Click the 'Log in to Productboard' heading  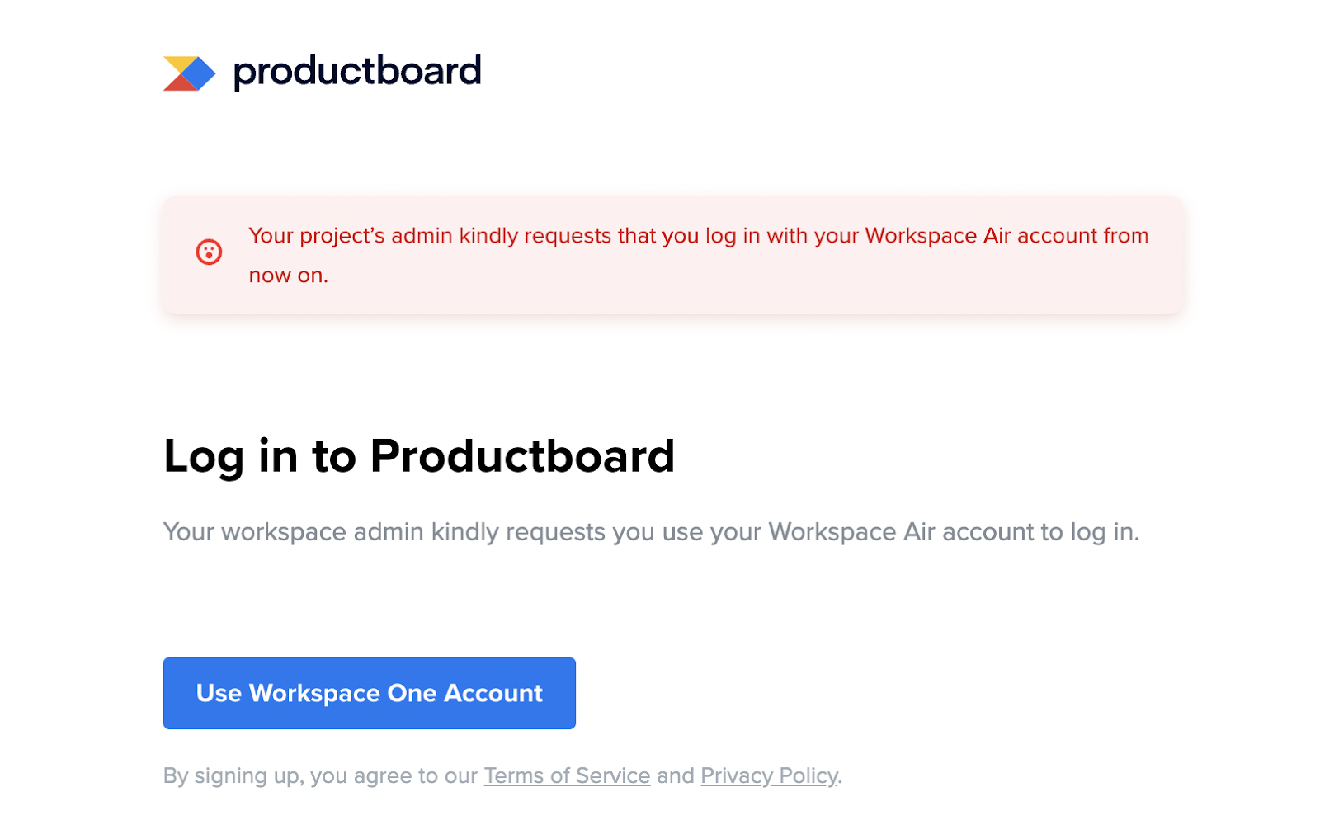point(419,456)
